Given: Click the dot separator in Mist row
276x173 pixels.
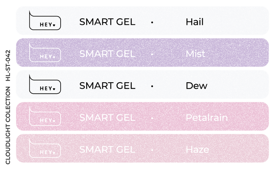Looking at the screenshot, I should click(152, 54).
